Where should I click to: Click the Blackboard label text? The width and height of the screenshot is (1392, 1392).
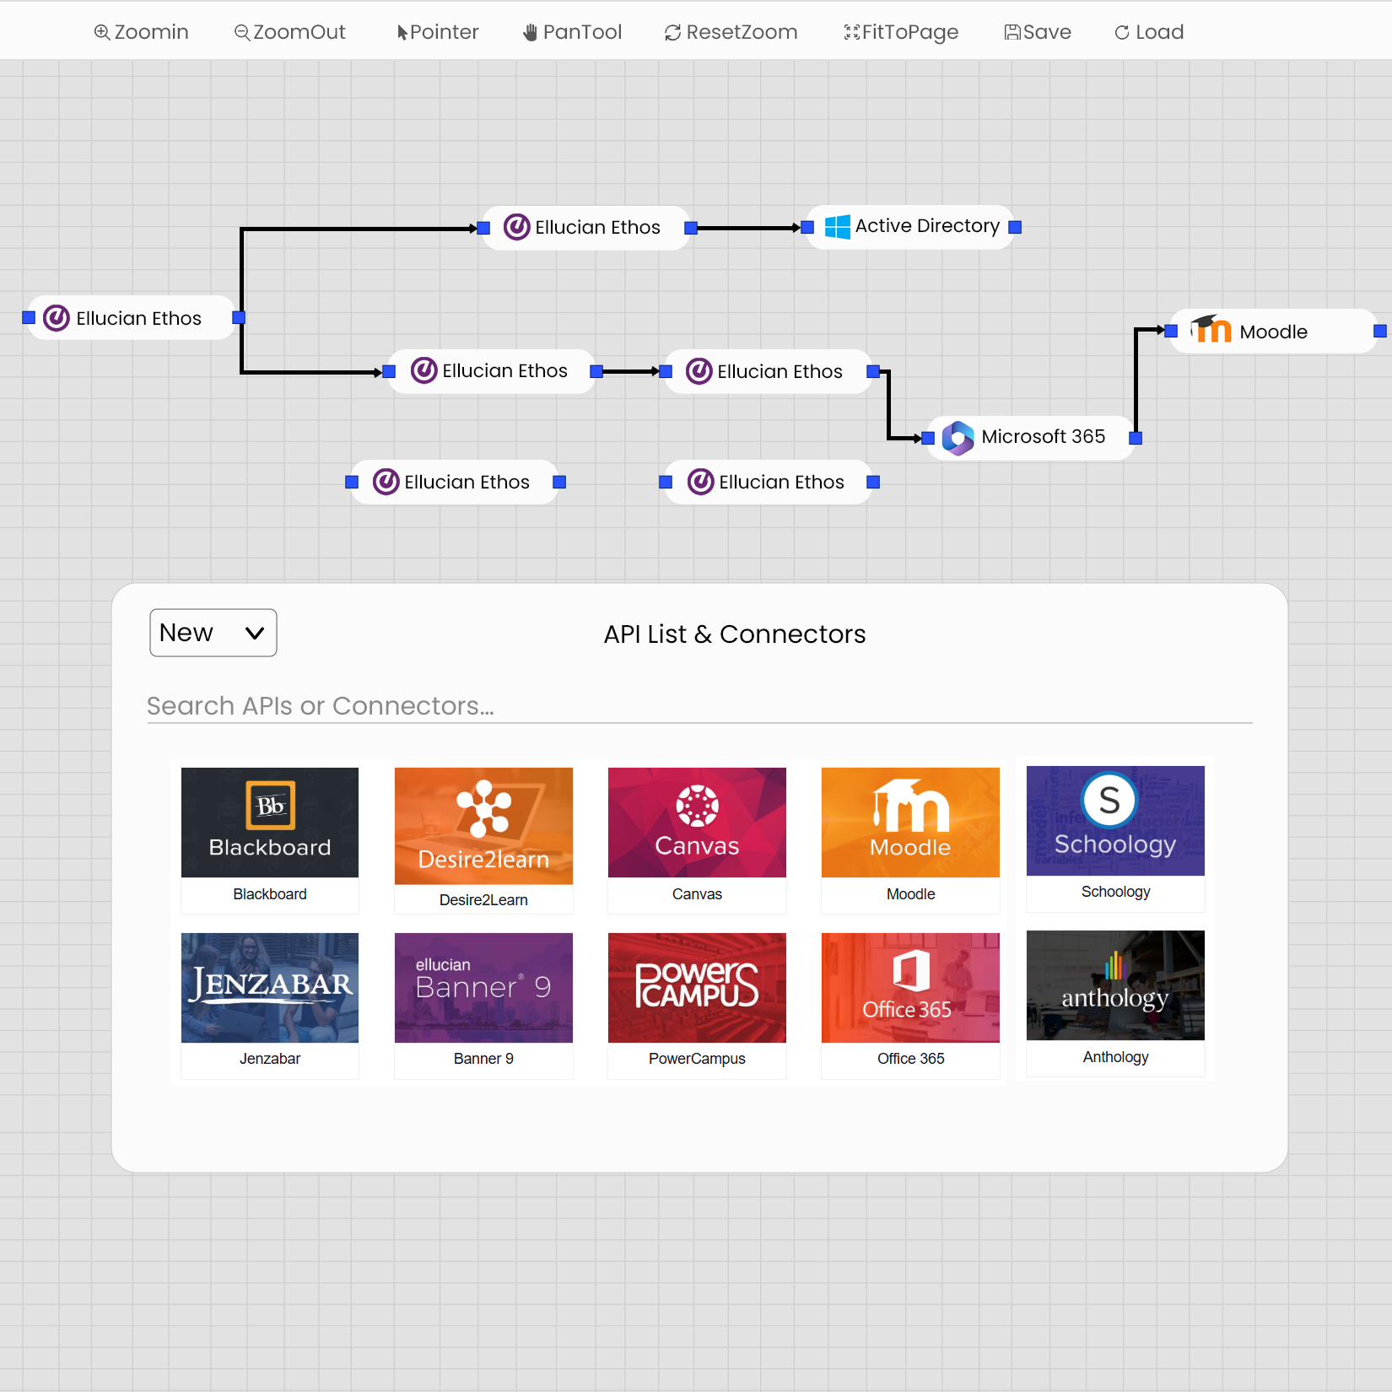[x=270, y=894]
